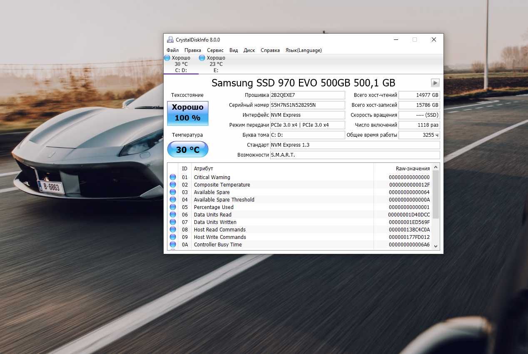Click status orb for Available Spare Threshold row
528x354 pixels.
pyautogui.click(x=173, y=200)
